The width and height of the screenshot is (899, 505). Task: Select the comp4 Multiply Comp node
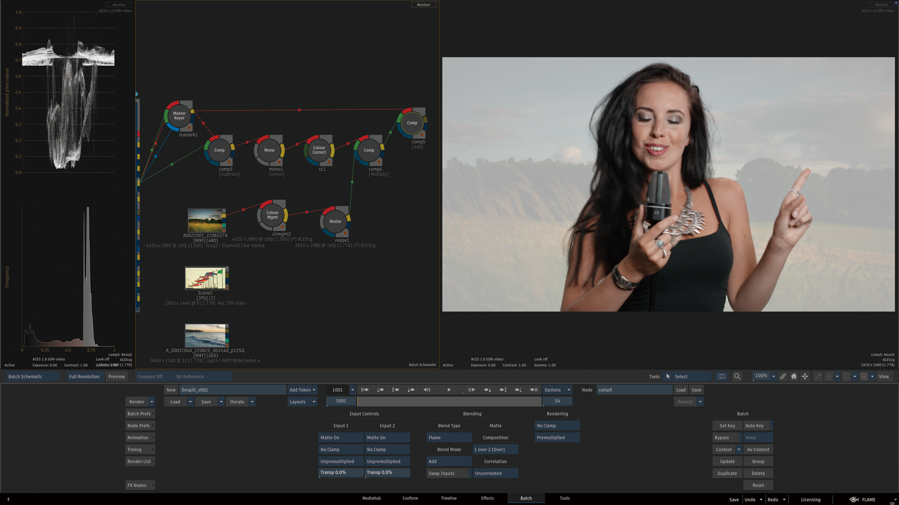coord(369,150)
